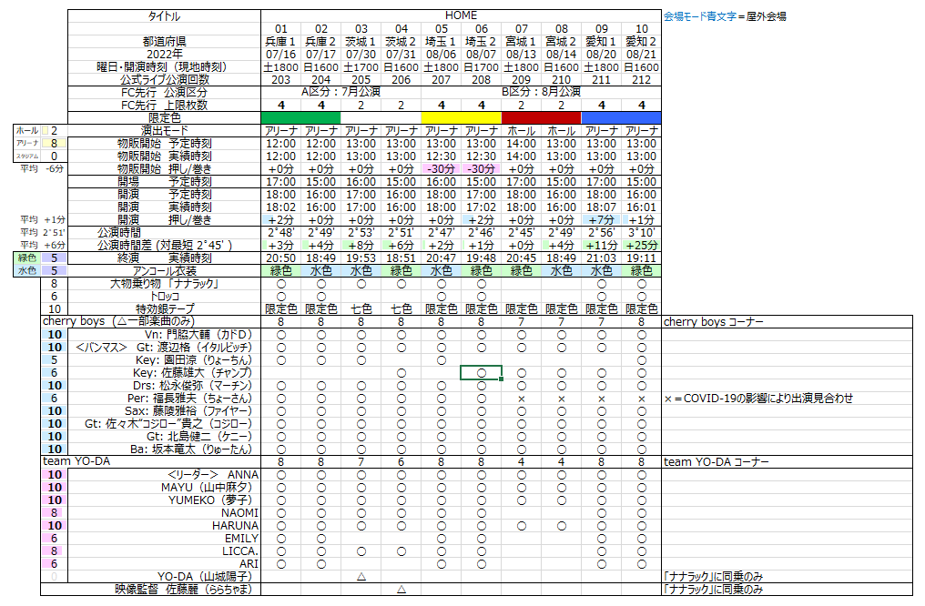The height and width of the screenshot is (606, 925).
Task: Click the 兵庫 1 prefecture cell
Action: point(280,42)
